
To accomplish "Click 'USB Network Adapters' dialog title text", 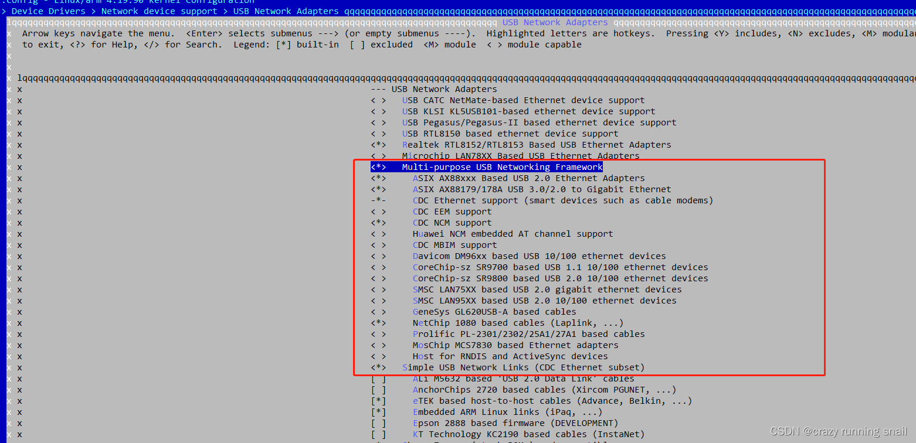I will pos(555,22).
